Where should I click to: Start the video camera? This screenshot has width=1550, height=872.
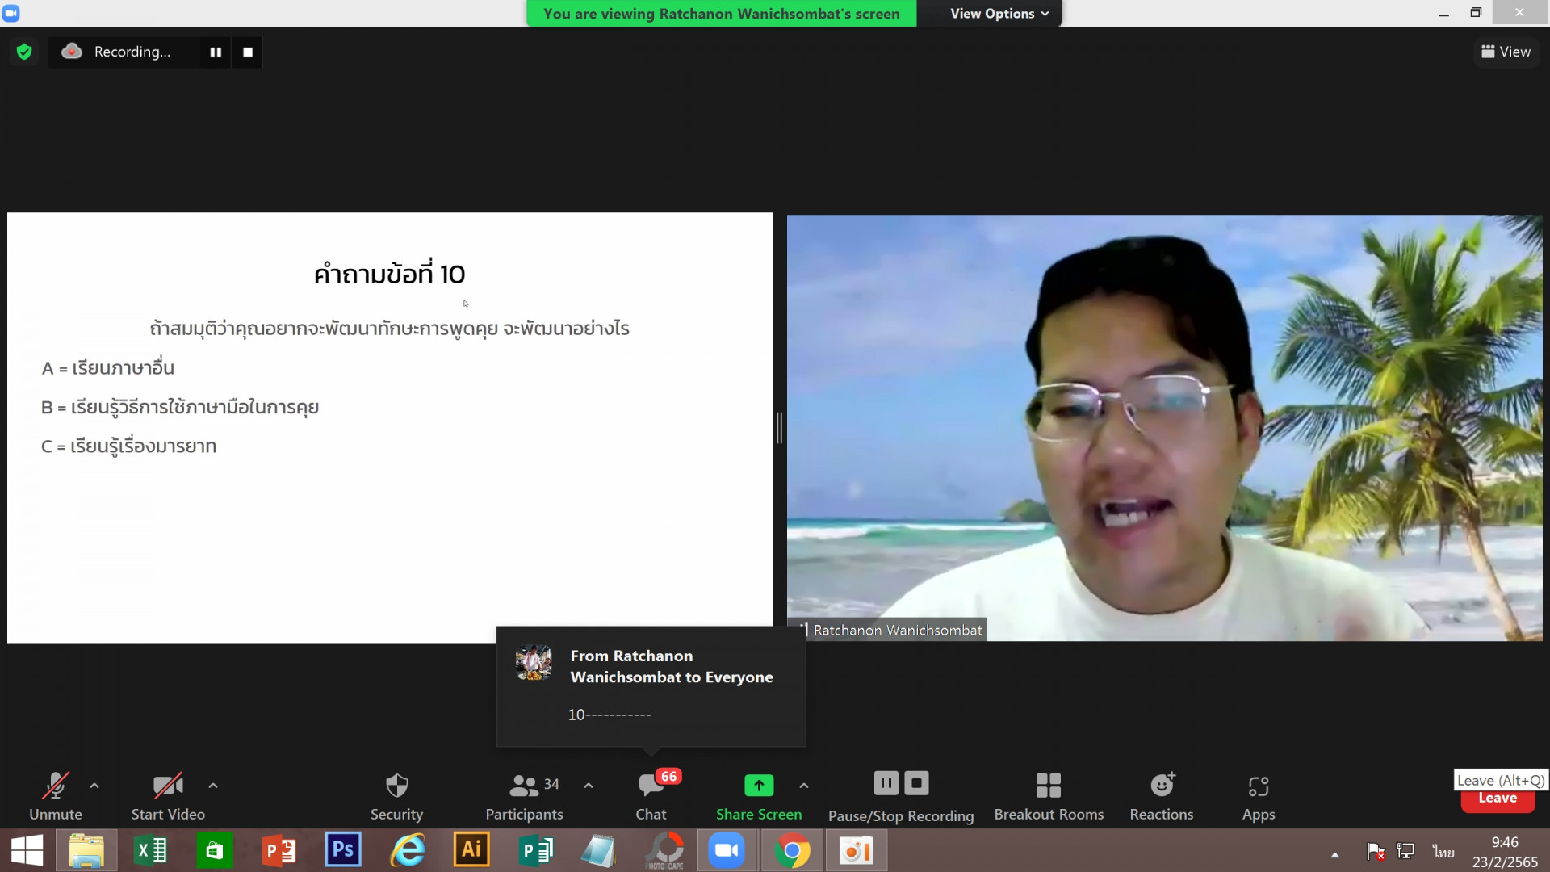[168, 796]
